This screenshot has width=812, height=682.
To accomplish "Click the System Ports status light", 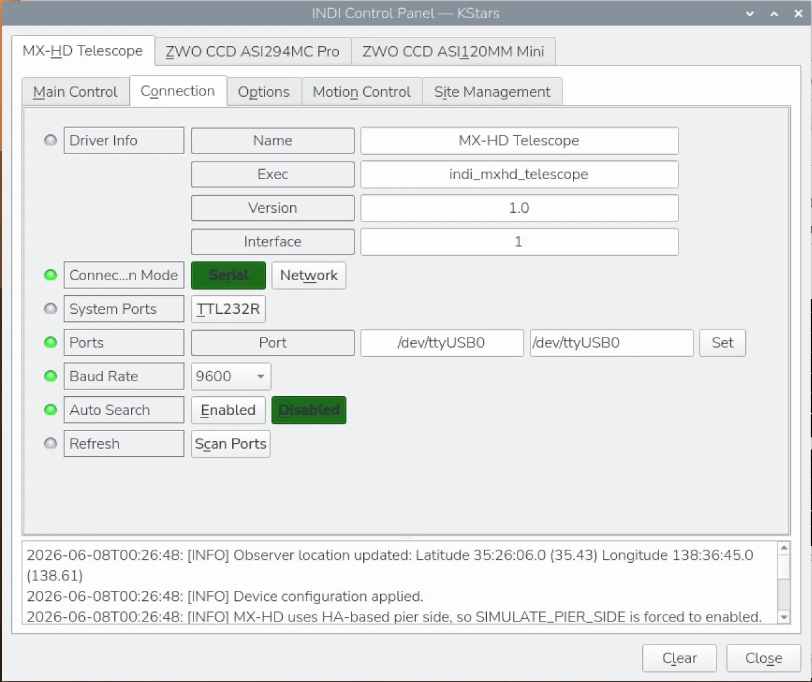I will coord(51,309).
